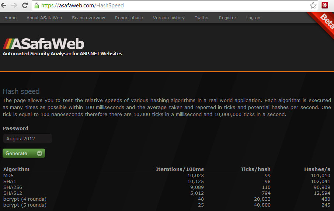334x211 pixels.
Task: Click the Password input field
Action: pyautogui.click(x=28, y=139)
